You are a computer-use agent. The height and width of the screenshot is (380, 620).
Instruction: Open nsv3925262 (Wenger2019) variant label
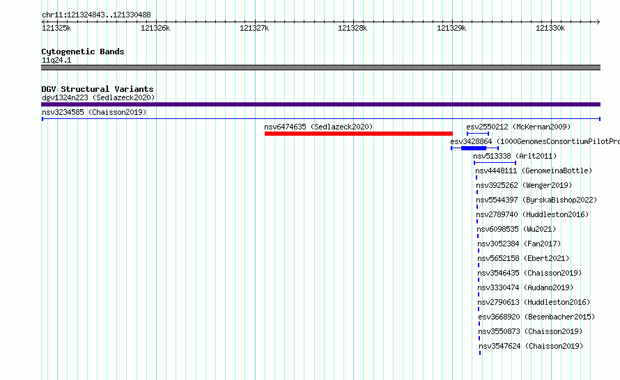pyautogui.click(x=524, y=185)
